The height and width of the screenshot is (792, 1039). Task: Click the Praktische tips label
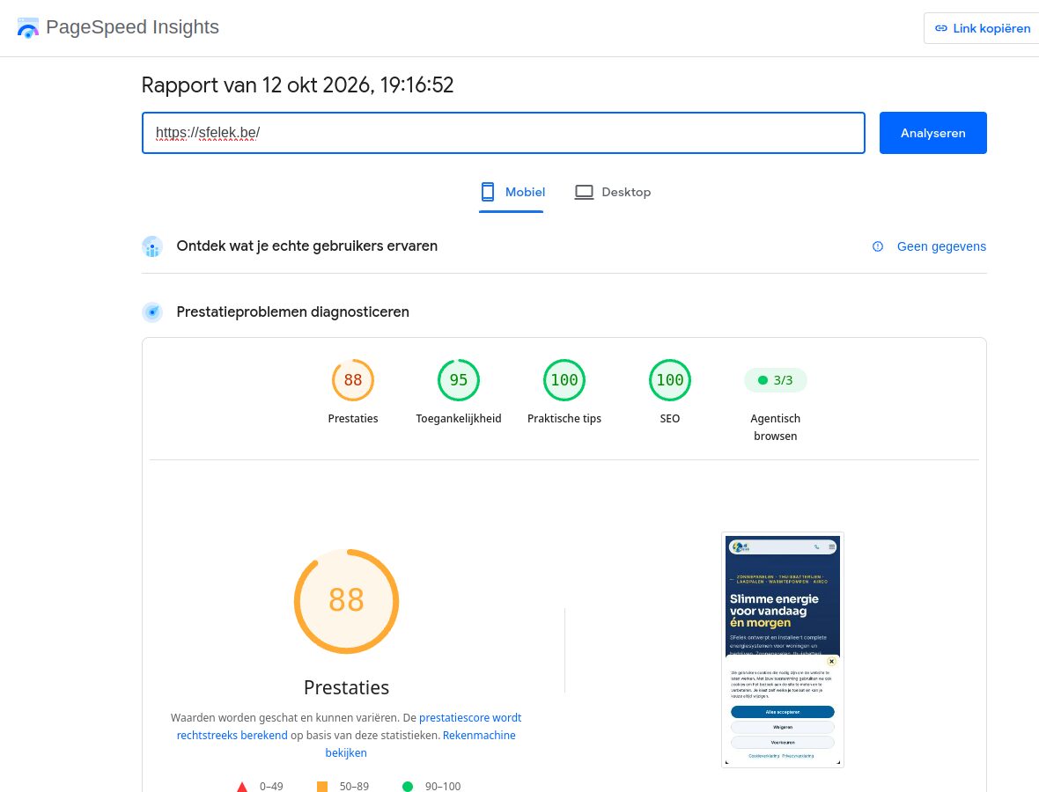coord(564,419)
